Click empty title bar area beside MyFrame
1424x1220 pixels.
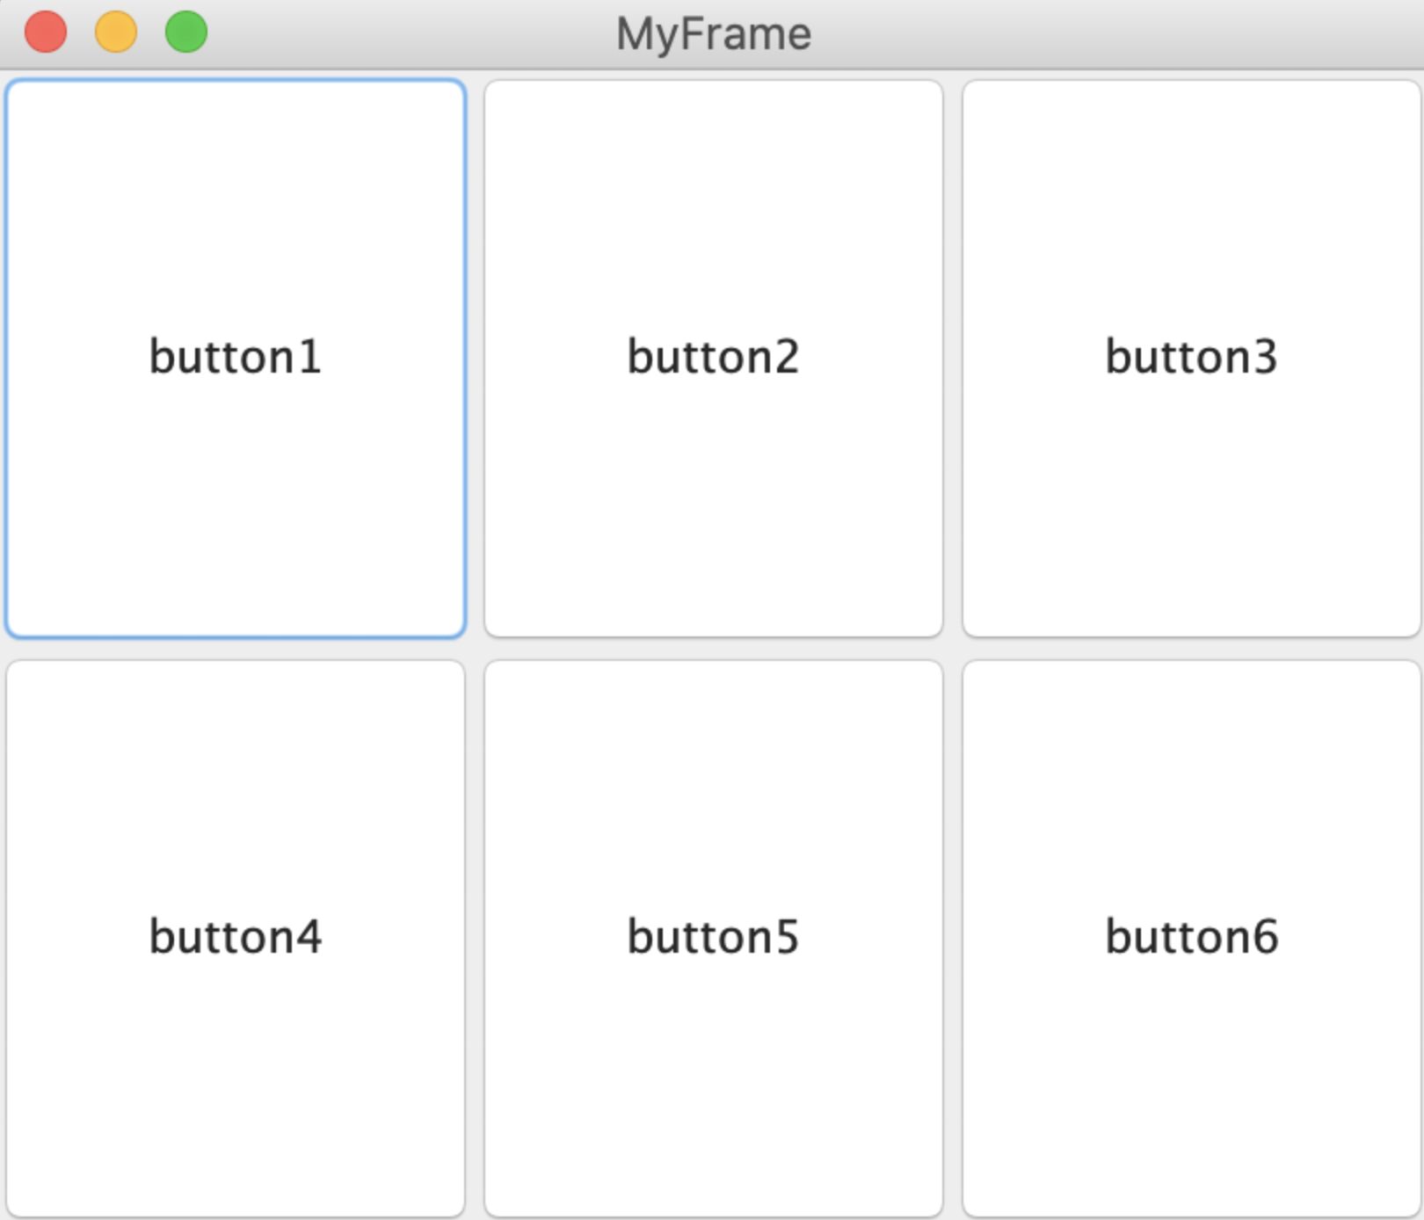pos(1099,34)
